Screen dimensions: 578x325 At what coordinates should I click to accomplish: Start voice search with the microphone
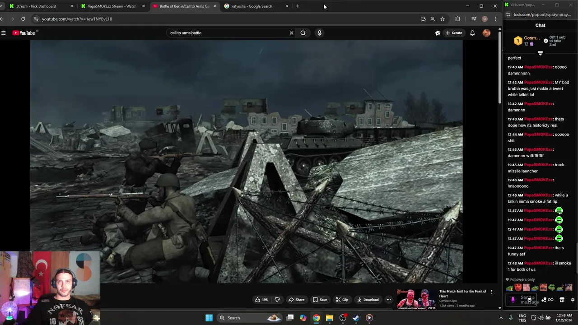tap(319, 33)
